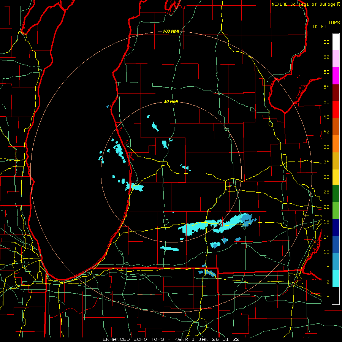Select the white swatch on the color scale
Viewport: 342px width, 342px height.
[336, 42]
